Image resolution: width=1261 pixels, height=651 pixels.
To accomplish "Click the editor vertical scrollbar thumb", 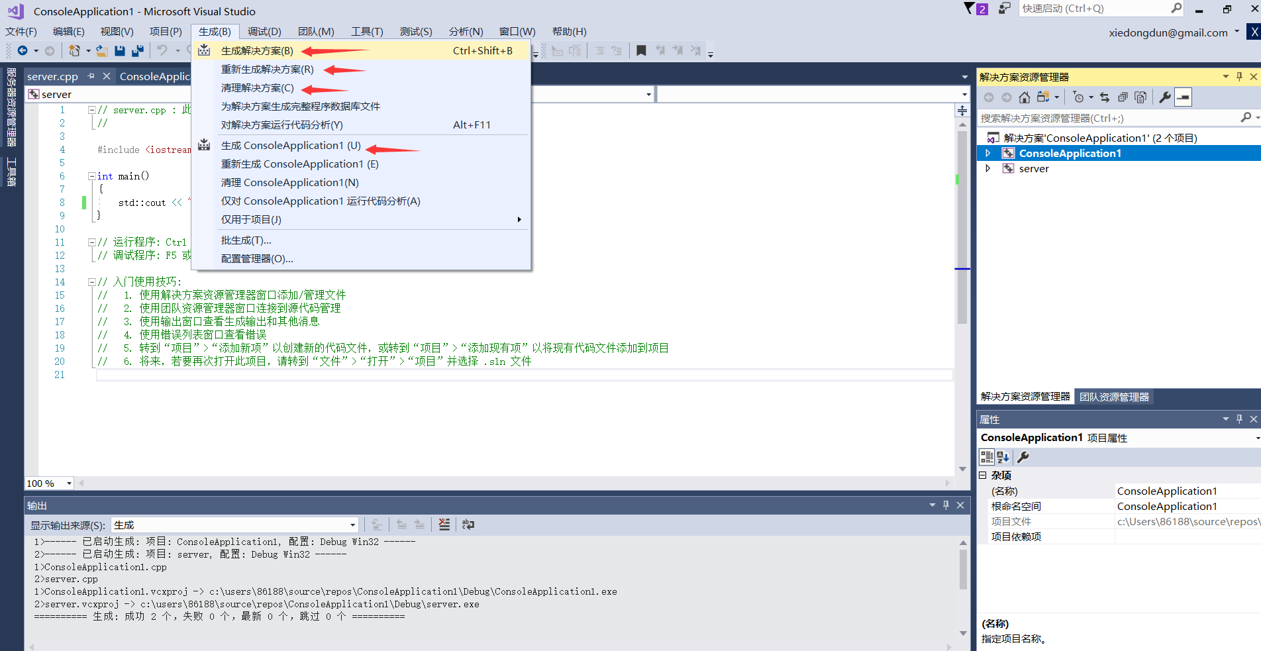I will 962,228.
